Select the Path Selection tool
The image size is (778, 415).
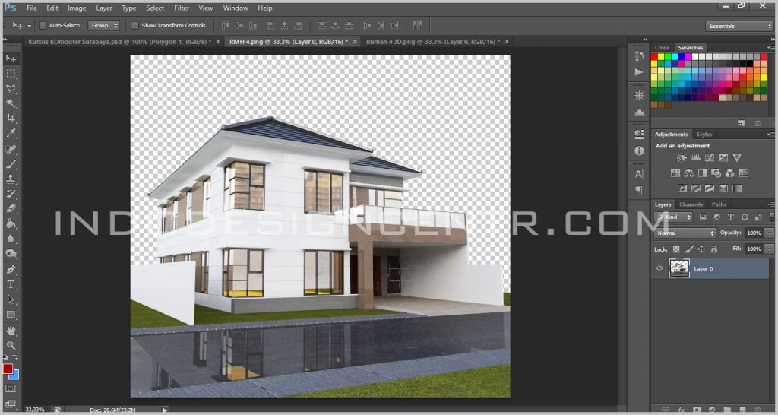point(11,299)
